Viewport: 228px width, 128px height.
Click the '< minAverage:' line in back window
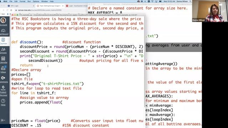(x=159, y=105)
